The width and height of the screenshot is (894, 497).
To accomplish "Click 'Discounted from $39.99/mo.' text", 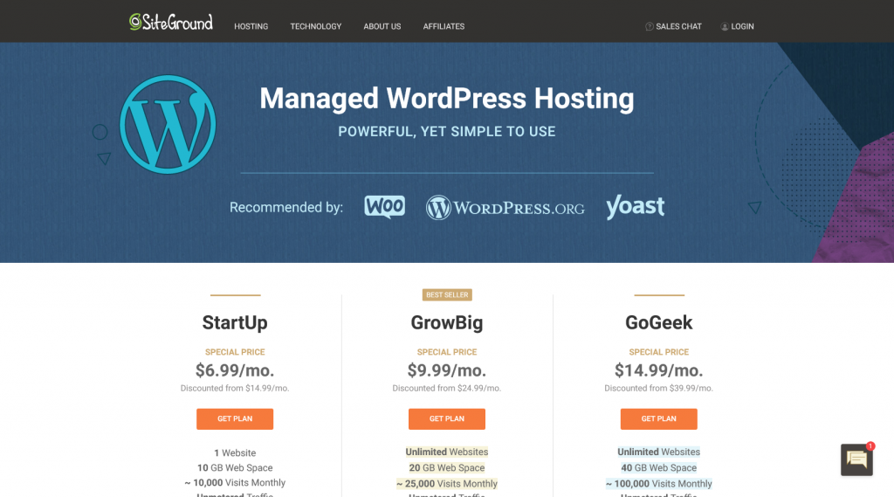I will point(658,388).
